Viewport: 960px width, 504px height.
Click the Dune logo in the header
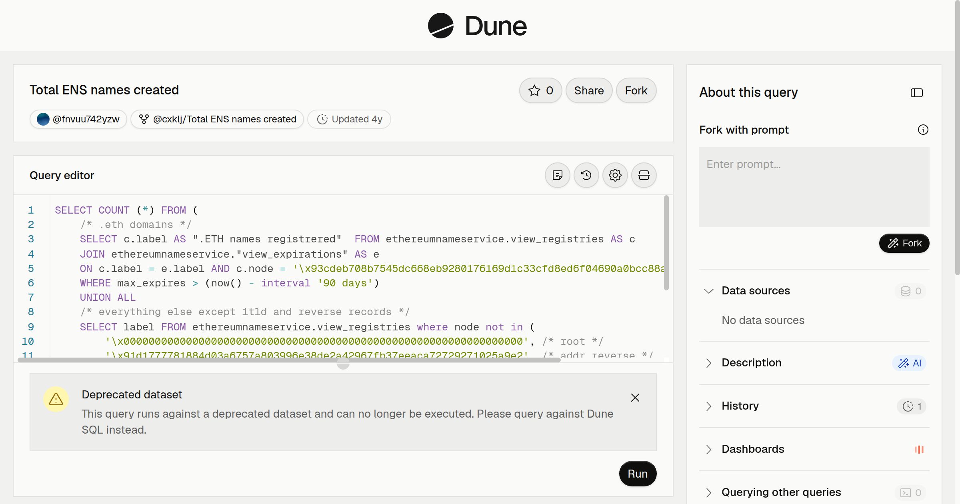(x=477, y=26)
